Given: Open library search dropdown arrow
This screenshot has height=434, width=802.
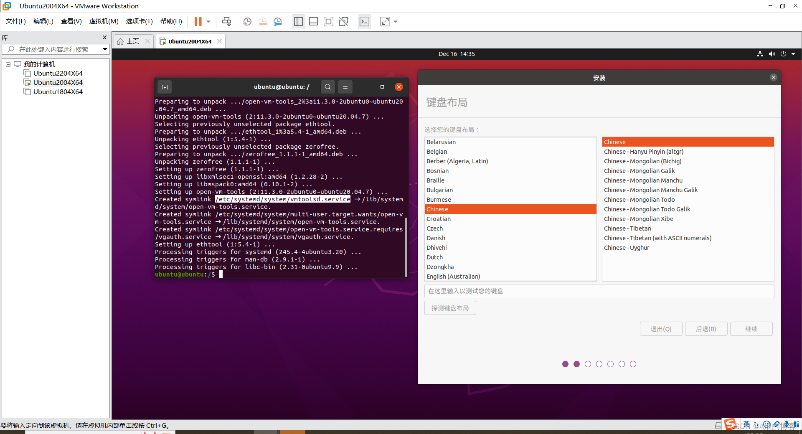Looking at the screenshot, I should [105, 49].
